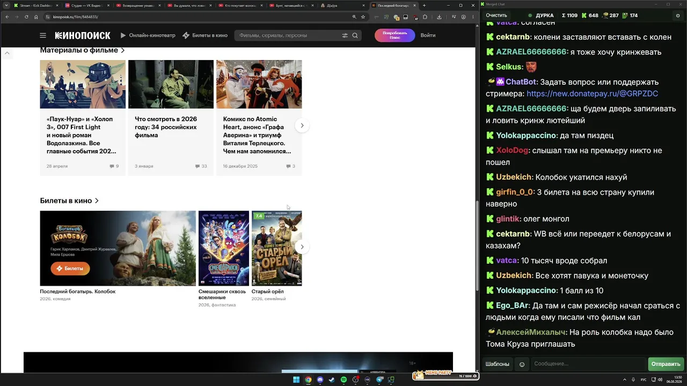Switch to 'Кто покупает волосы' tab
The width and height of the screenshot is (687, 386).
[240, 5]
